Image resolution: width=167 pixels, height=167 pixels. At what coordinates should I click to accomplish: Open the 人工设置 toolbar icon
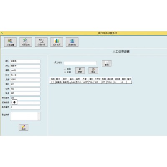(10, 42)
